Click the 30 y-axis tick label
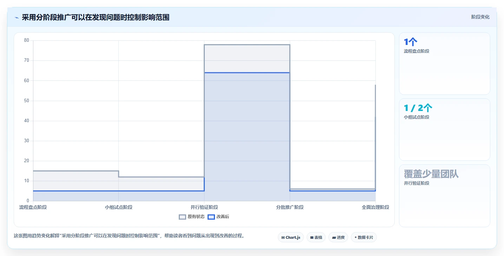Screen dimensions: 504x256 (x=27, y=140)
